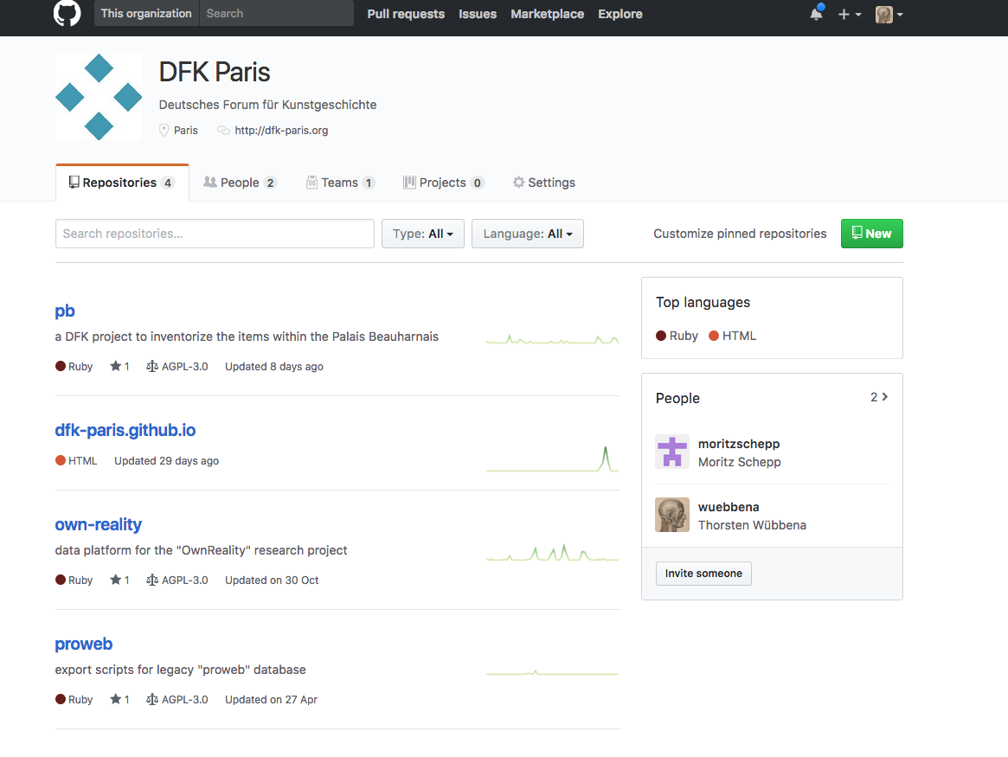The height and width of the screenshot is (757, 1008).
Task: Switch to the People tab
Action: point(241,183)
